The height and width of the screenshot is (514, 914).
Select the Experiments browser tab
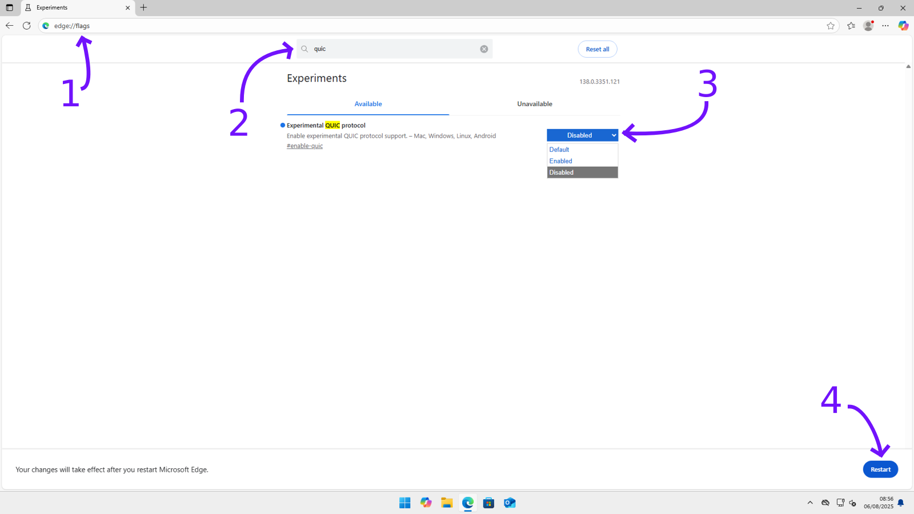(78, 7)
